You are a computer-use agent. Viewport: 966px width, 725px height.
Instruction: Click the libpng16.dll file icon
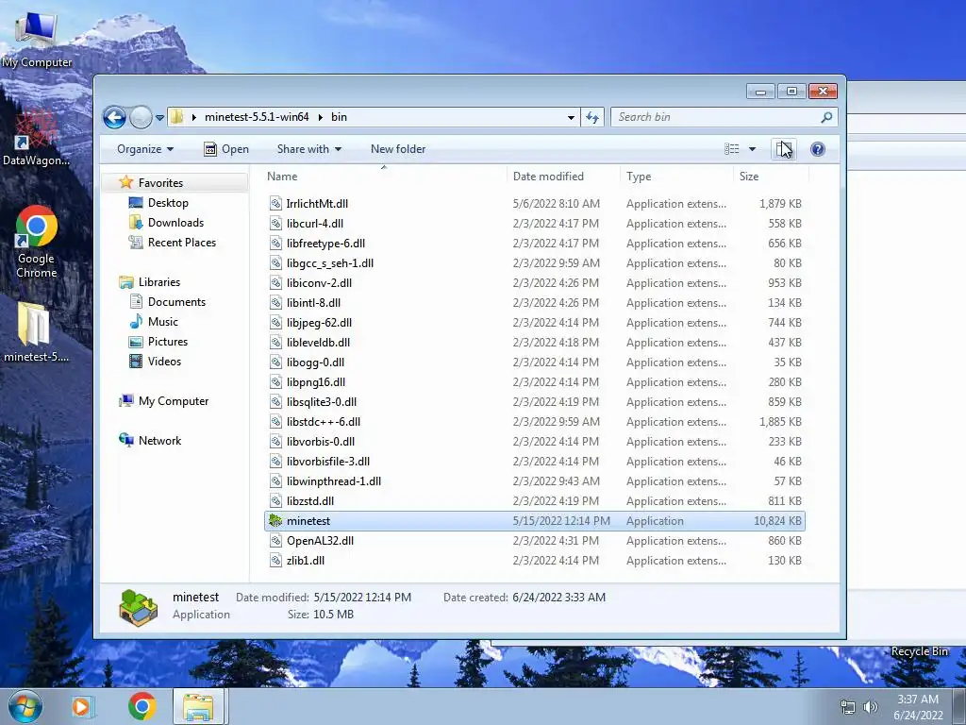click(x=275, y=382)
